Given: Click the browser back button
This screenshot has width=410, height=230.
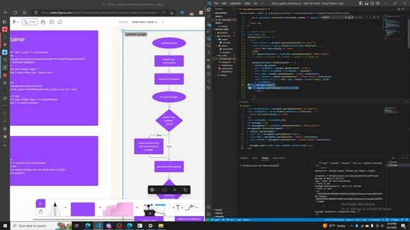Looking at the screenshot, I should [6, 13].
